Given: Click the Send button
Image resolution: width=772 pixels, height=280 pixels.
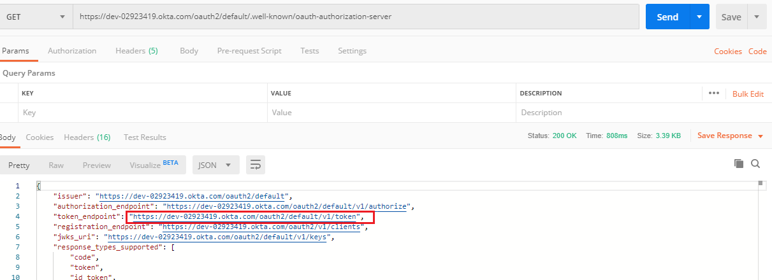Looking at the screenshot, I should pos(667,17).
